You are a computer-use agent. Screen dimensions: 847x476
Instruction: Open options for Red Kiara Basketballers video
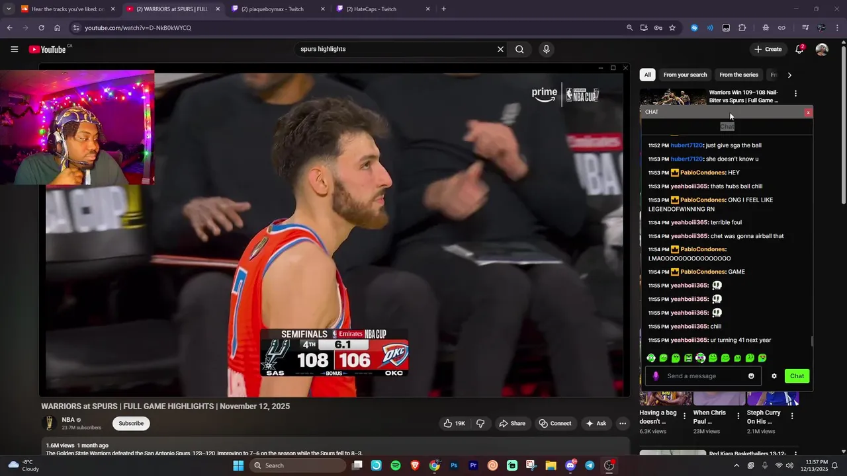coord(795,454)
